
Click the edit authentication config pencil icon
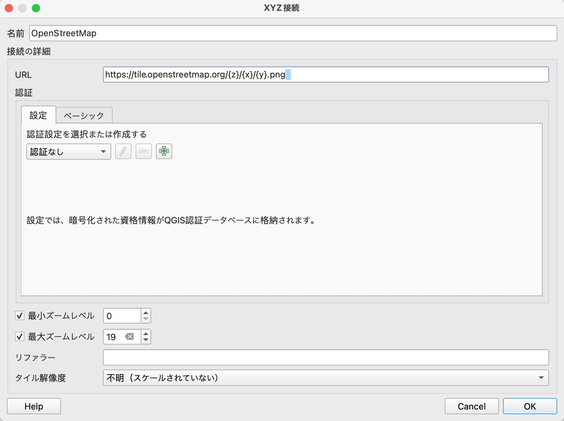[123, 151]
